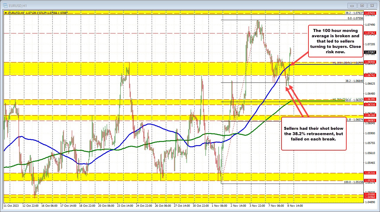Click the red 1.06316 price label
The image size is (380, 212).
(x=370, y=105)
